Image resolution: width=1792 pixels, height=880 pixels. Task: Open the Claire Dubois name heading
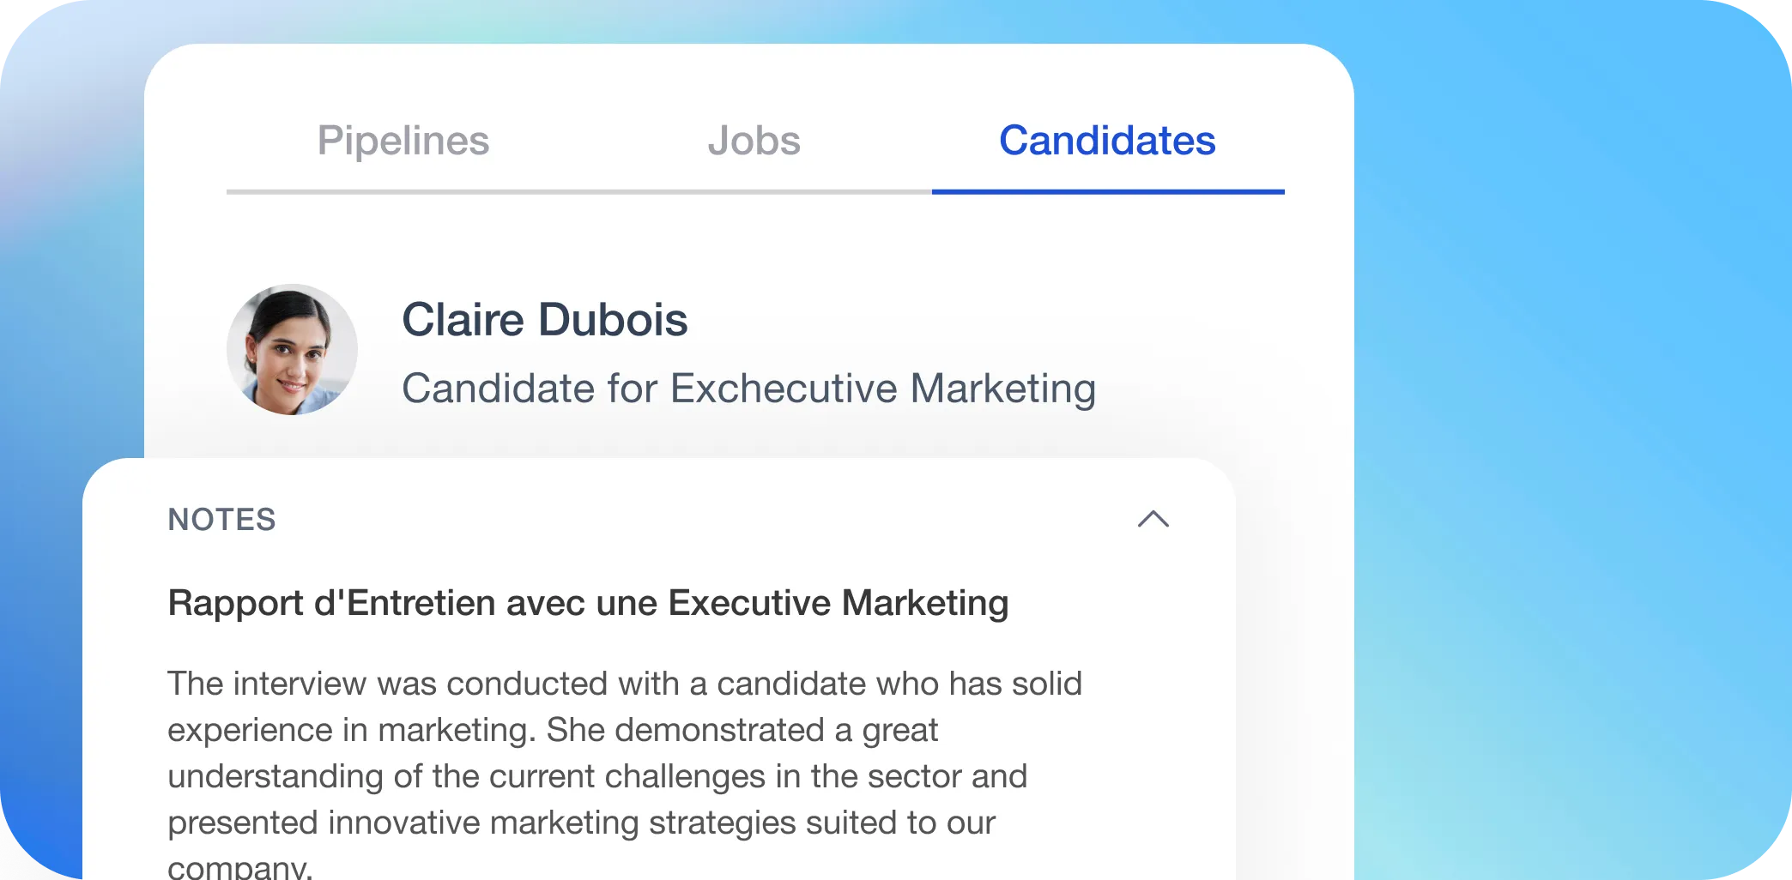(545, 320)
